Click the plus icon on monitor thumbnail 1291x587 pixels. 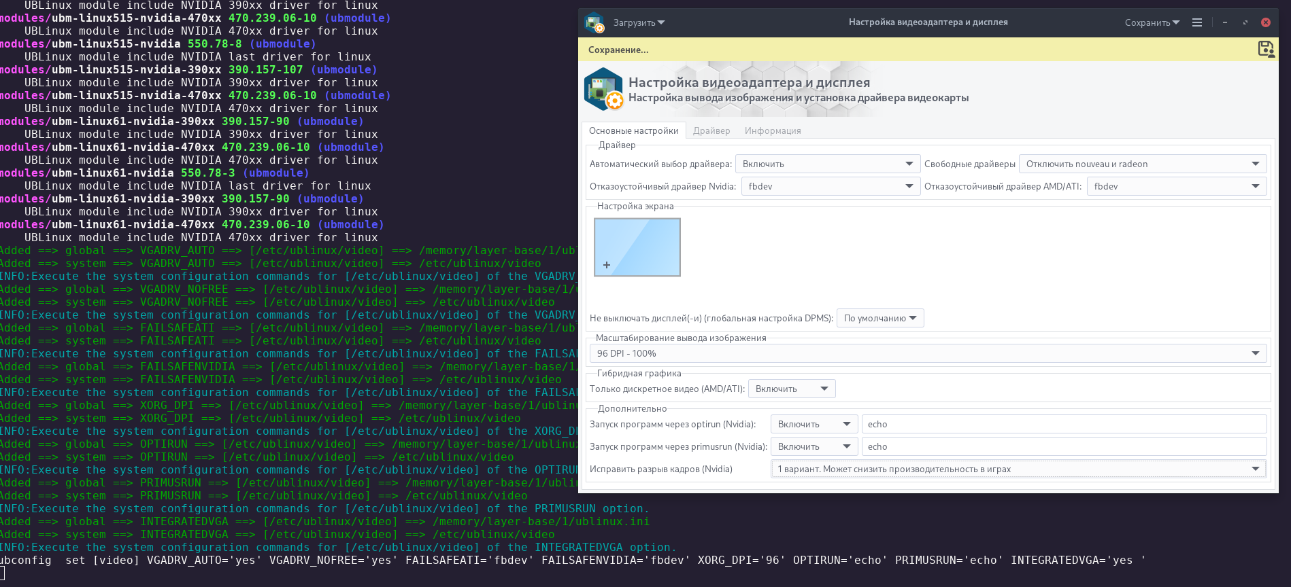pyautogui.click(x=607, y=265)
